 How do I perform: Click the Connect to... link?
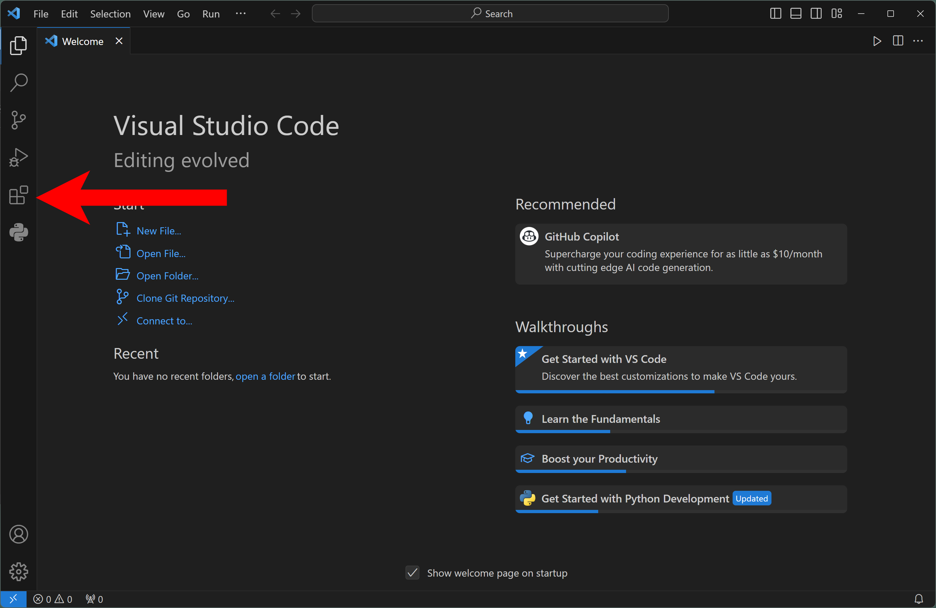(x=165, y=321)
